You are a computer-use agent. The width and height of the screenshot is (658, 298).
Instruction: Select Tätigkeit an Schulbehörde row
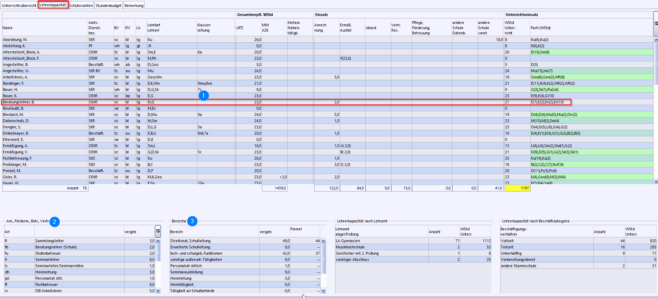click(245, 291)
